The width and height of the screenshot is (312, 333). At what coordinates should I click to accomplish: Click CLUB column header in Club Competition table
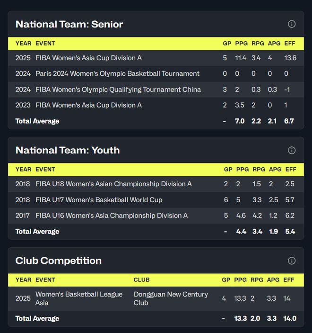coord(142,280)
